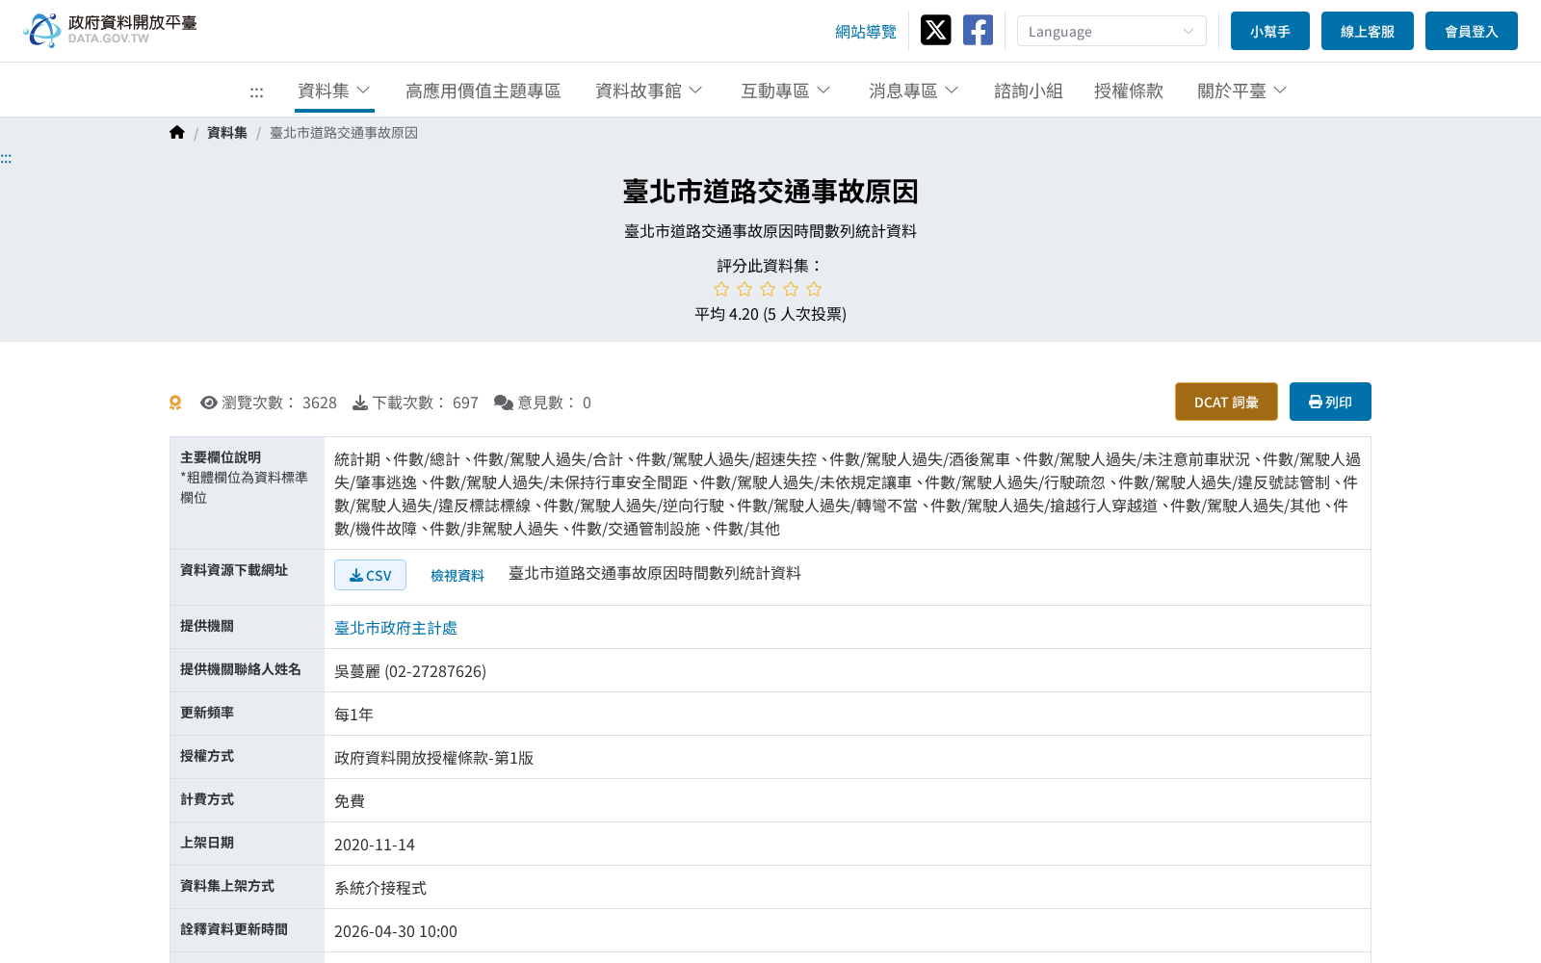Click the DCAT 詞彙 button

(1226, 402)
